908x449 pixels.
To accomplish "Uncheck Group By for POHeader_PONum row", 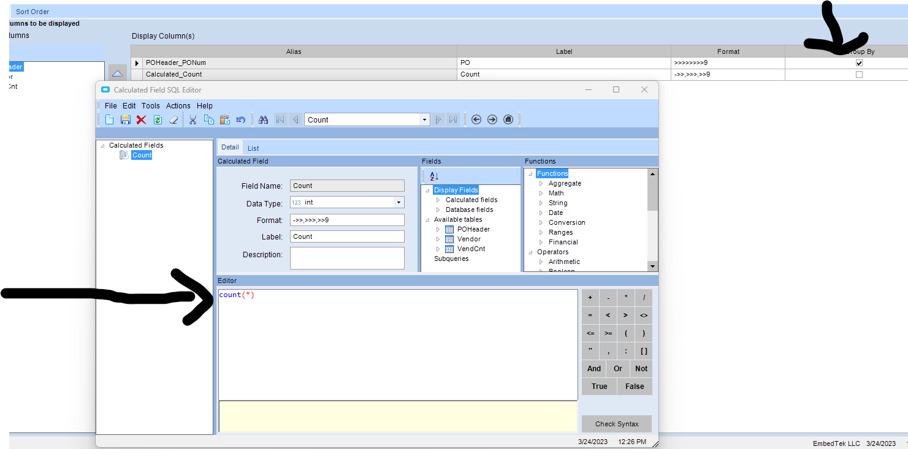I will pyautogui.click(x=859, y=63).
